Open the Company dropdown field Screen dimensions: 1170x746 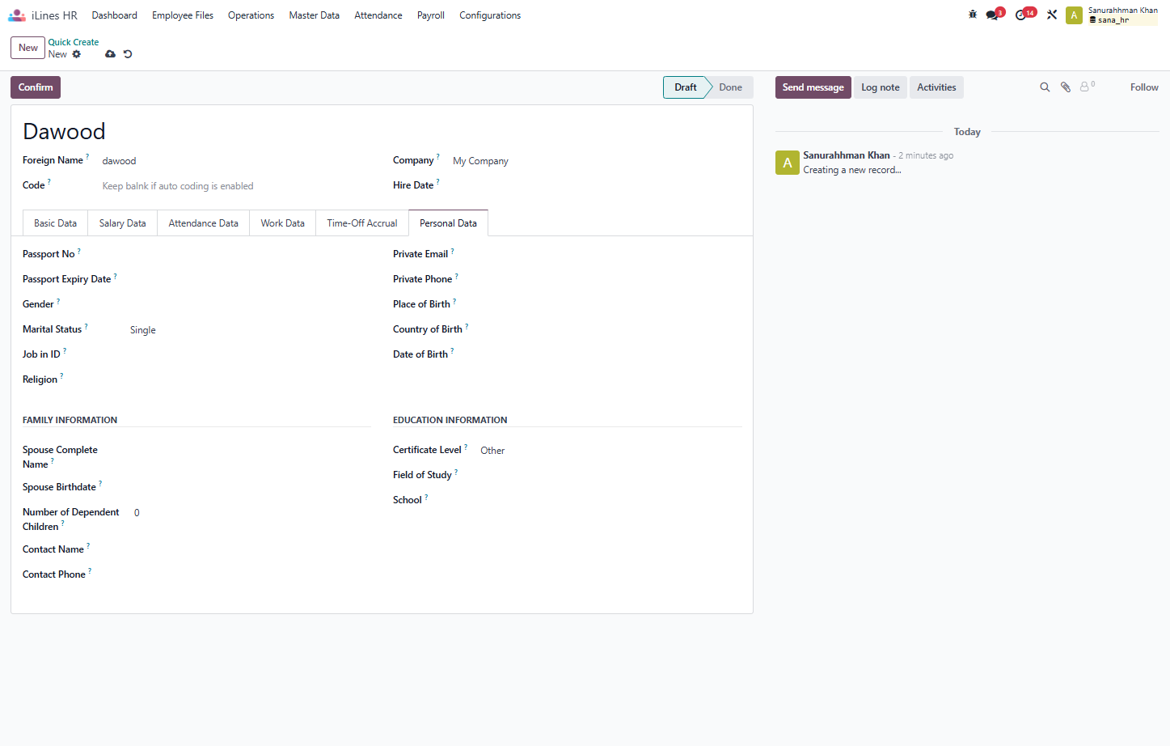pyautogui.click(x=597, y=161)
